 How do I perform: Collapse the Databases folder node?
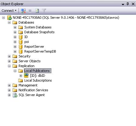click(9, 22)
